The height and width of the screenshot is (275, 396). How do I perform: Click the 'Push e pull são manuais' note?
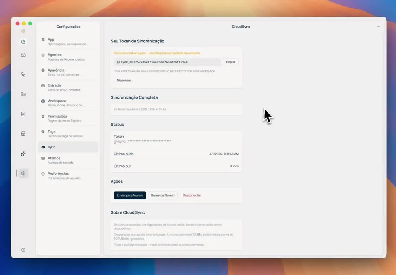point(159,245)
